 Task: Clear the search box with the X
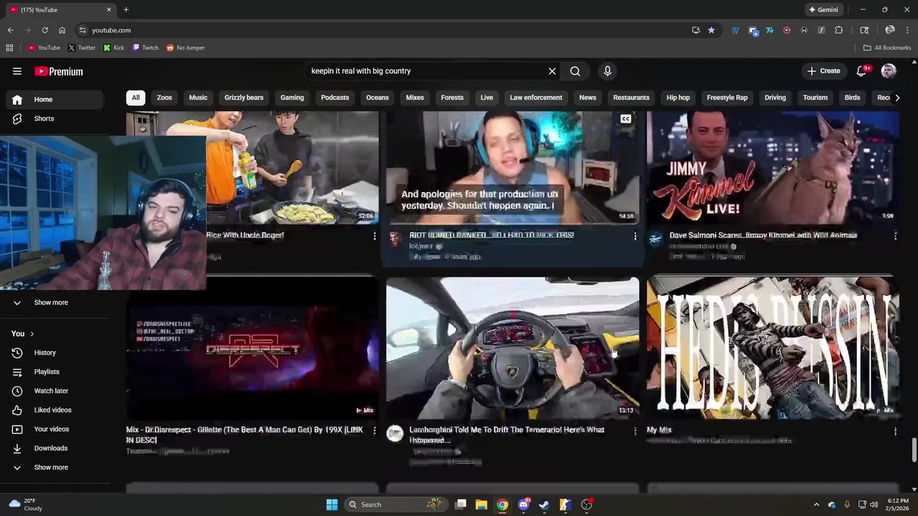click(552, 71)
